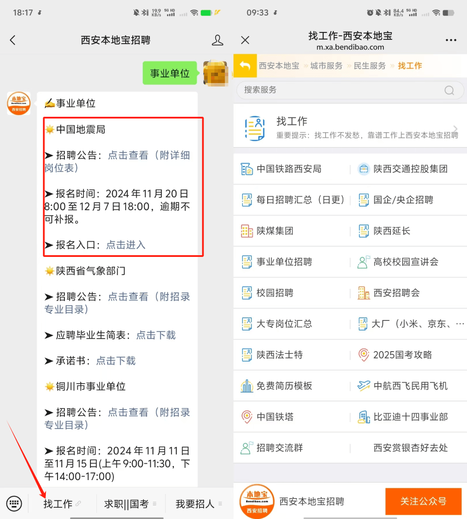
Task: Click the 搜索服务 search field
Action: pos(350,90)
